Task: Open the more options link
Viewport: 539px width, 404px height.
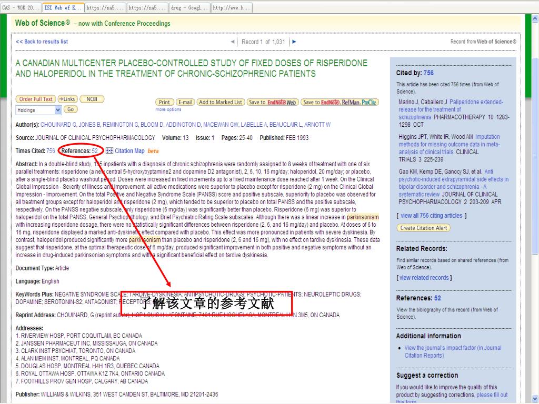Action: [168, 109]
